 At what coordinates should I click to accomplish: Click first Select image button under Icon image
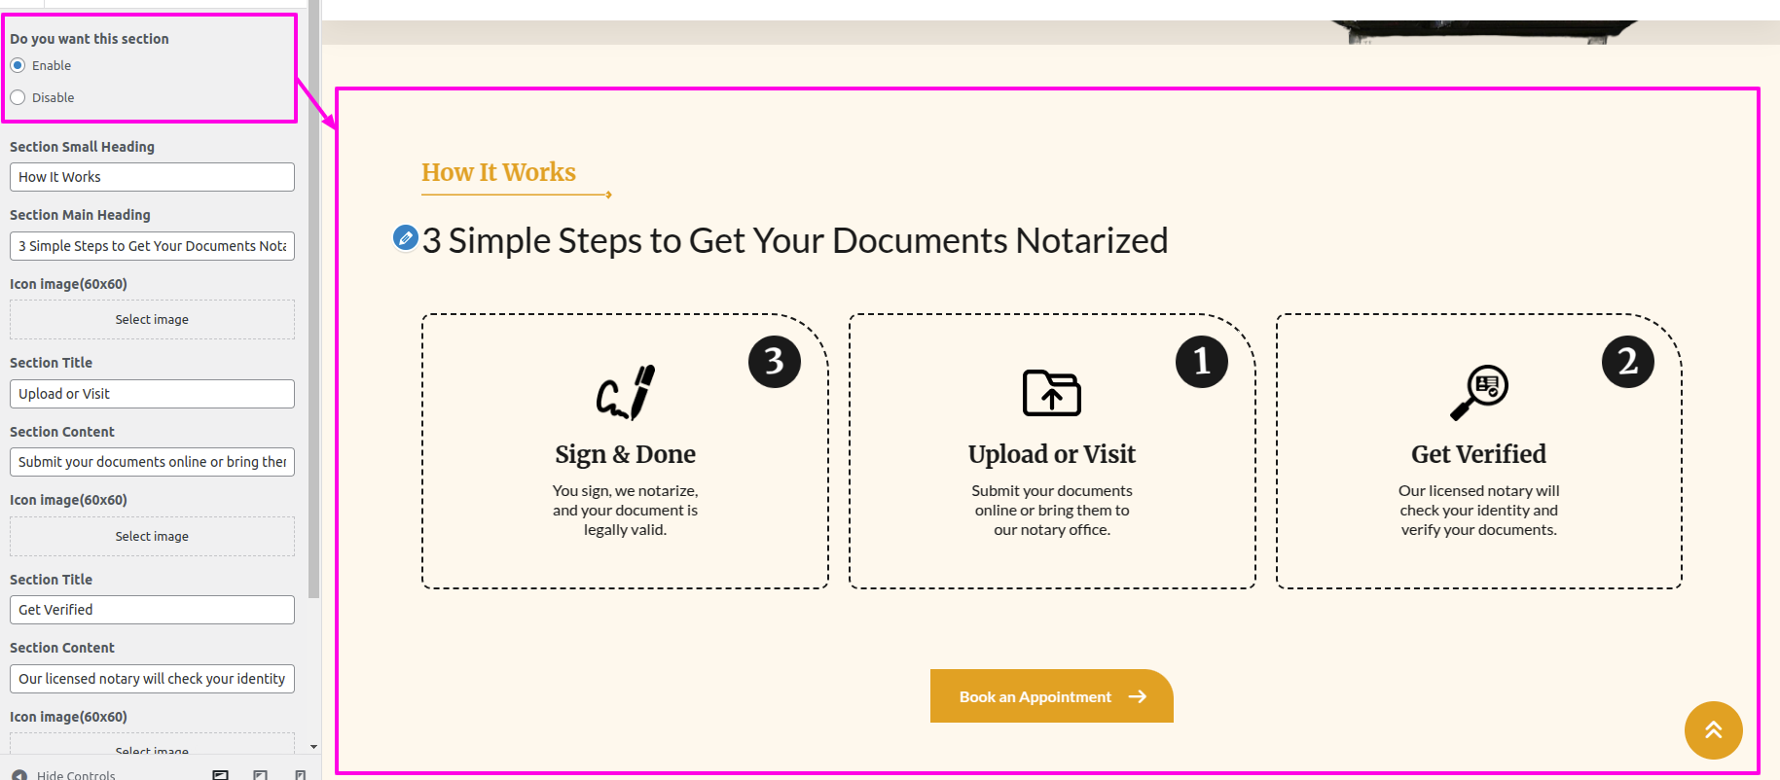[152, 319]
